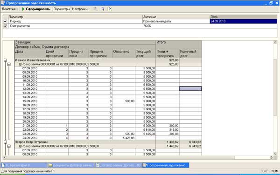Click the grayed document toolbar icon

(x=96, y=9)
